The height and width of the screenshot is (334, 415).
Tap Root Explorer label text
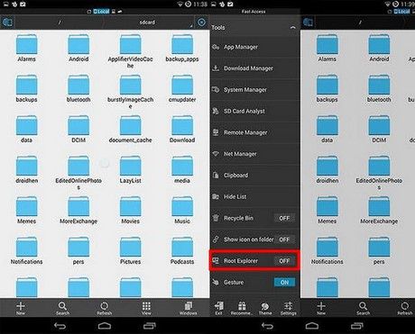coord(241,261)
